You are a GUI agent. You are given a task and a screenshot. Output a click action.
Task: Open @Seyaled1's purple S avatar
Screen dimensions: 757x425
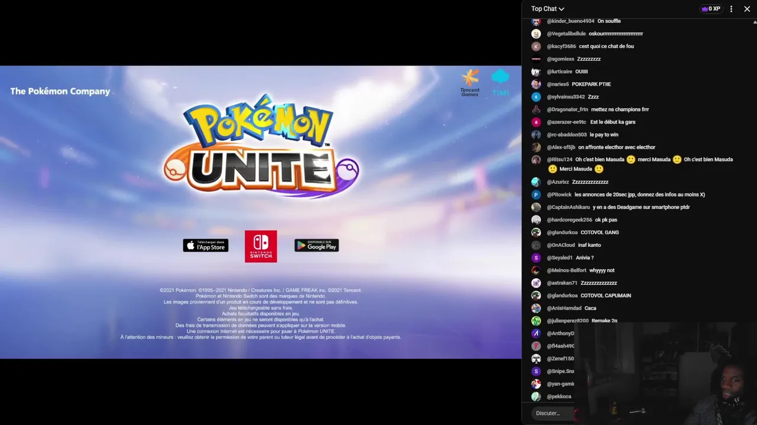pos(536,258)
